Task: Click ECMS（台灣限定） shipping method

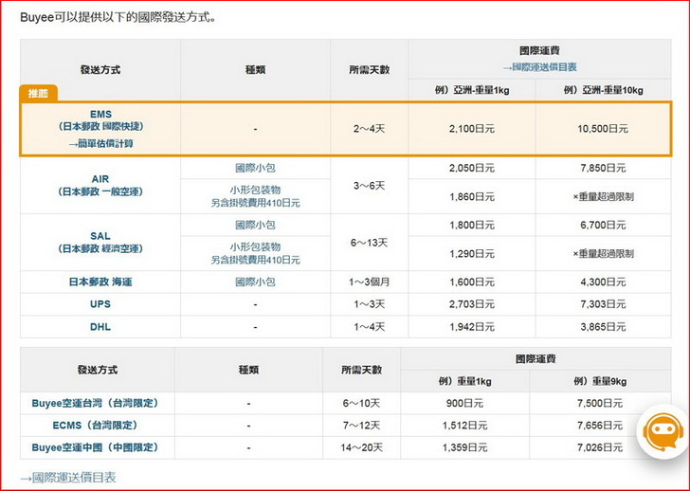Action: pyautogui.click(x=96, y=426)
